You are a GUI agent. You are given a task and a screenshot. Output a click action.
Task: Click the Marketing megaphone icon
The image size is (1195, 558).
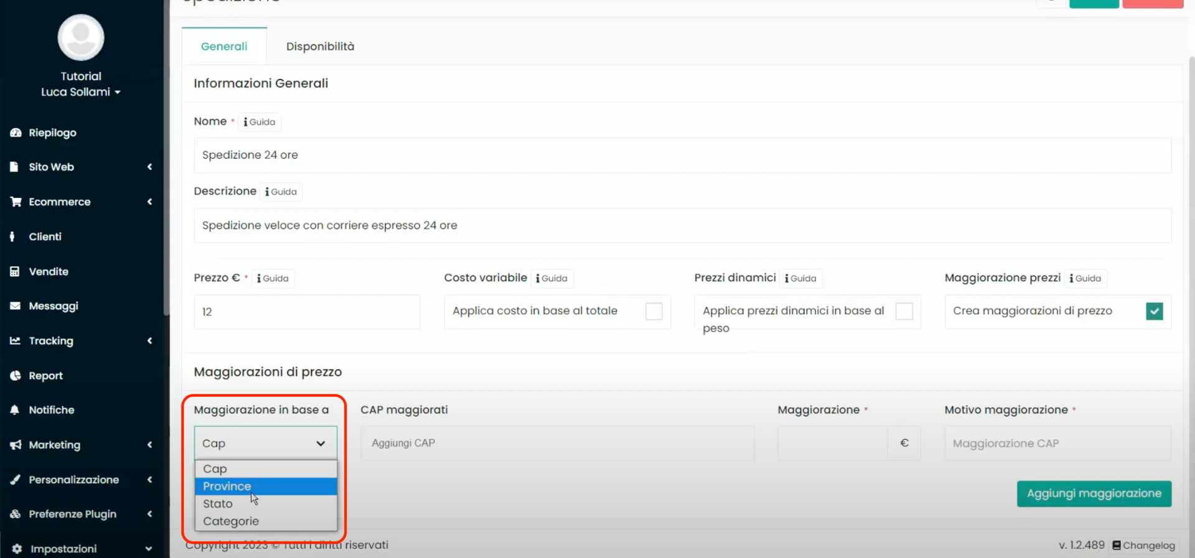(x=16, y=445)
